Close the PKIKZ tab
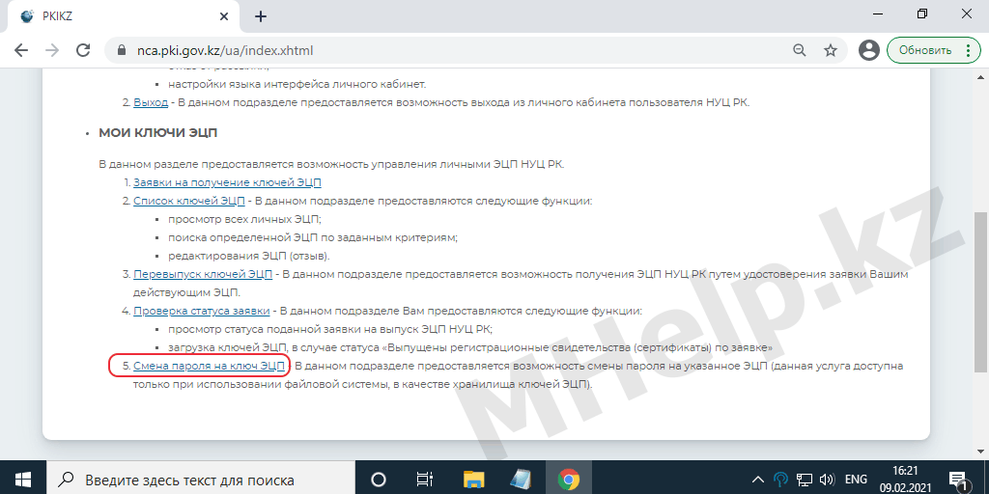 [226, 17]
